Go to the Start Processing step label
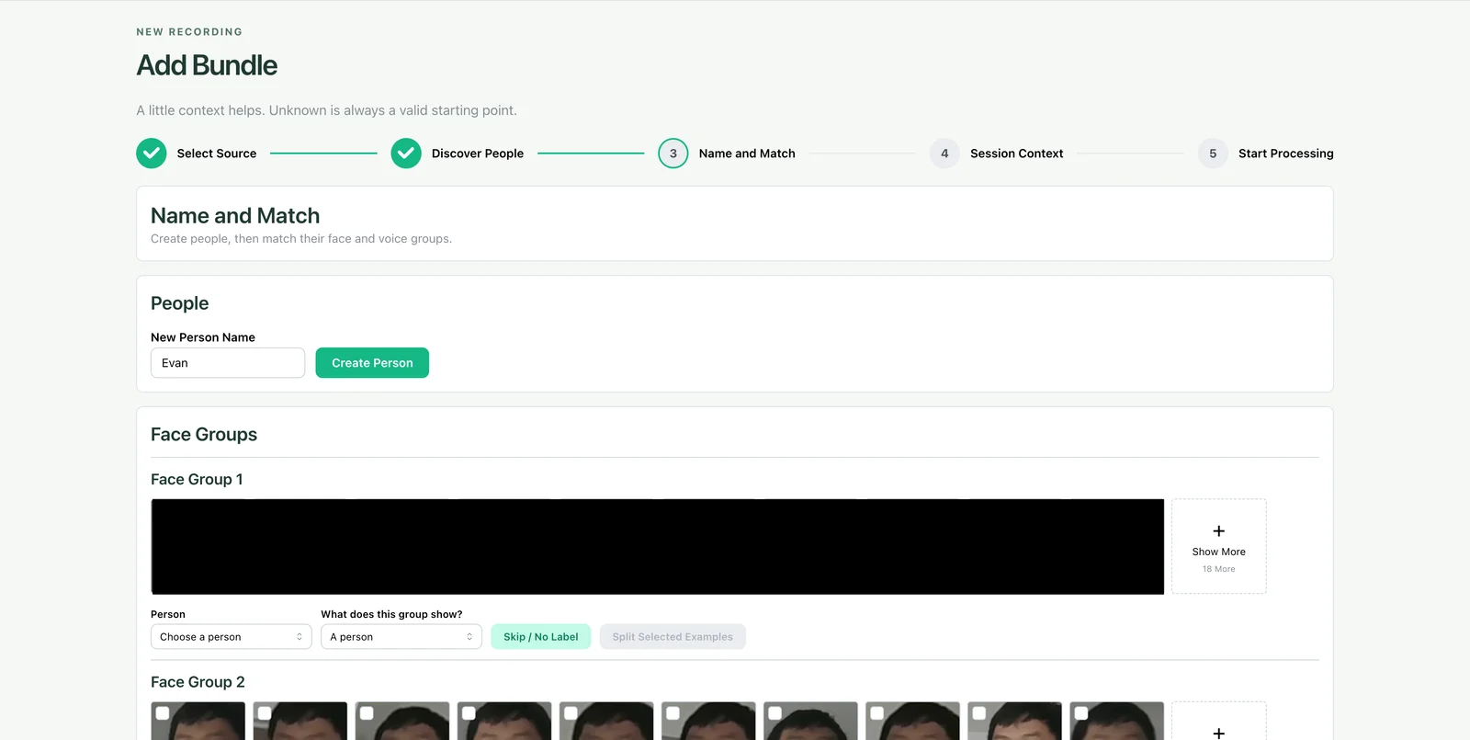The height and width of the screenshot is (740, 1470). [x=1286, y=154]
